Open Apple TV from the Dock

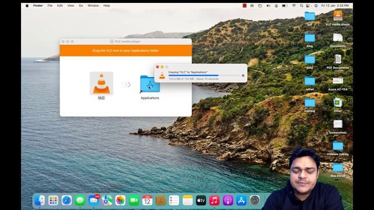(x=201, y=201)
